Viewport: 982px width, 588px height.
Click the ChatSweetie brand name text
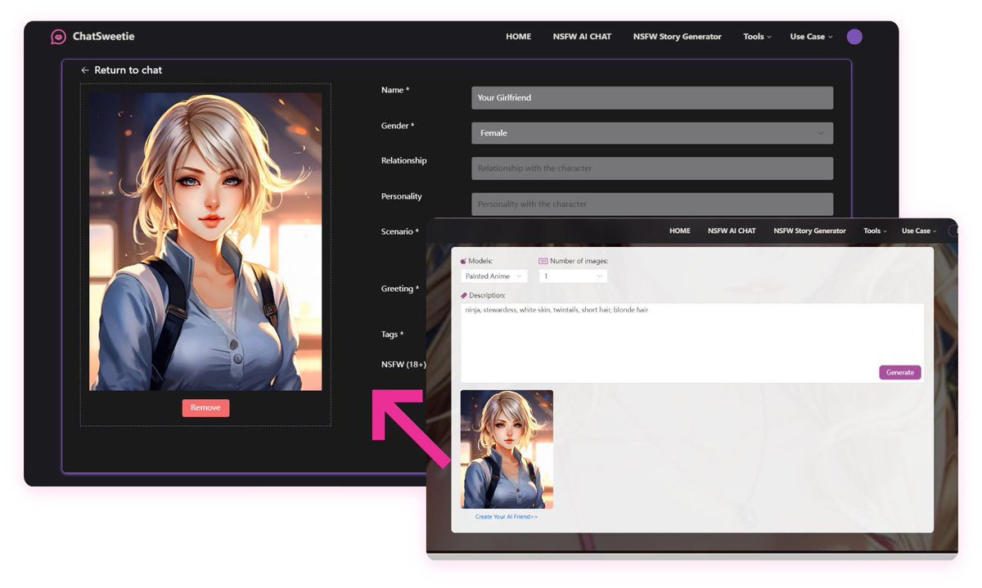pyautogui.click(x=103, y=36)
